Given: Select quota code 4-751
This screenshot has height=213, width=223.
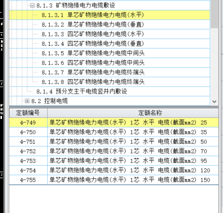Looking at the screenshot, I should (28, 142).
